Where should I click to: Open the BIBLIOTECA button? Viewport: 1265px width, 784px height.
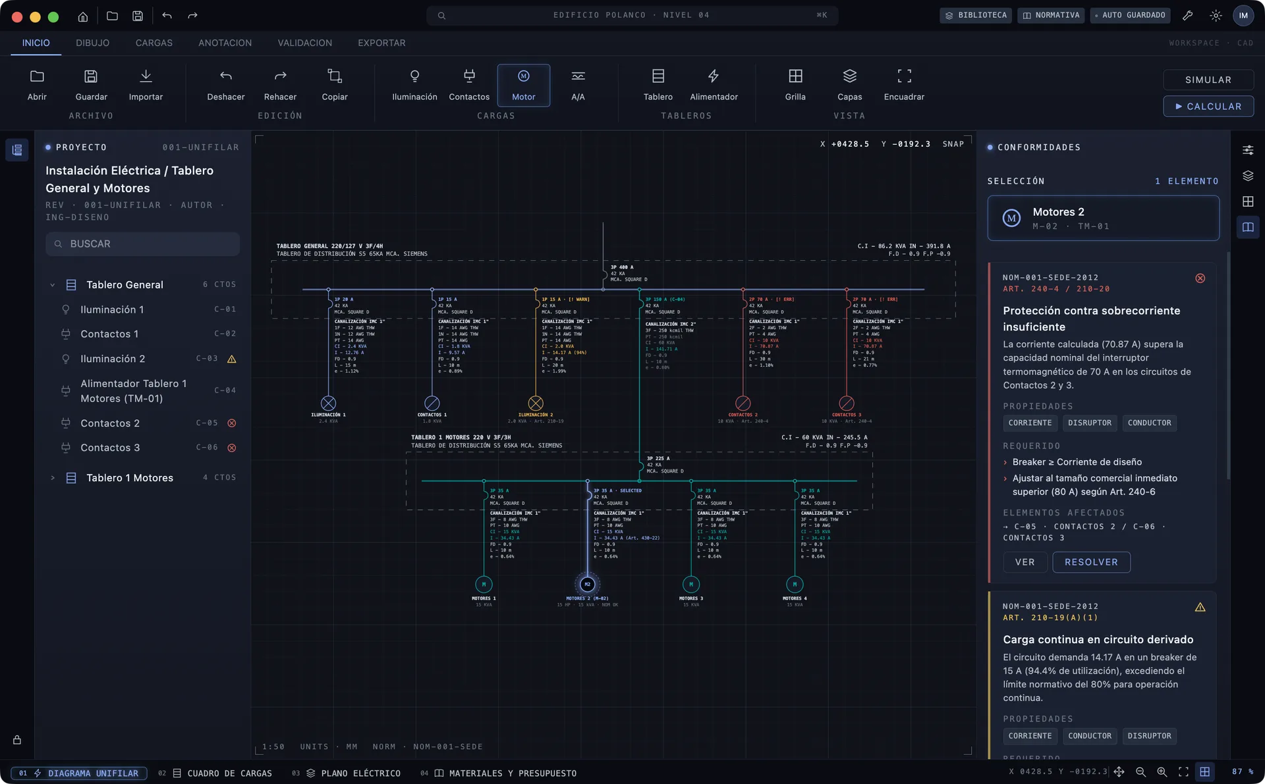pyautogui.click(x=976, y=15)
